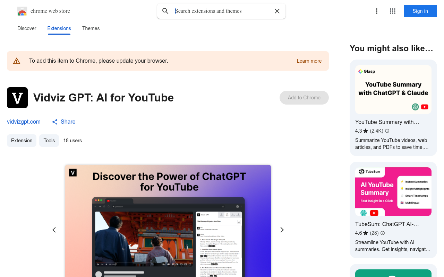
Task: Open the three-dot more options menu
Action: tap(377, 11)
